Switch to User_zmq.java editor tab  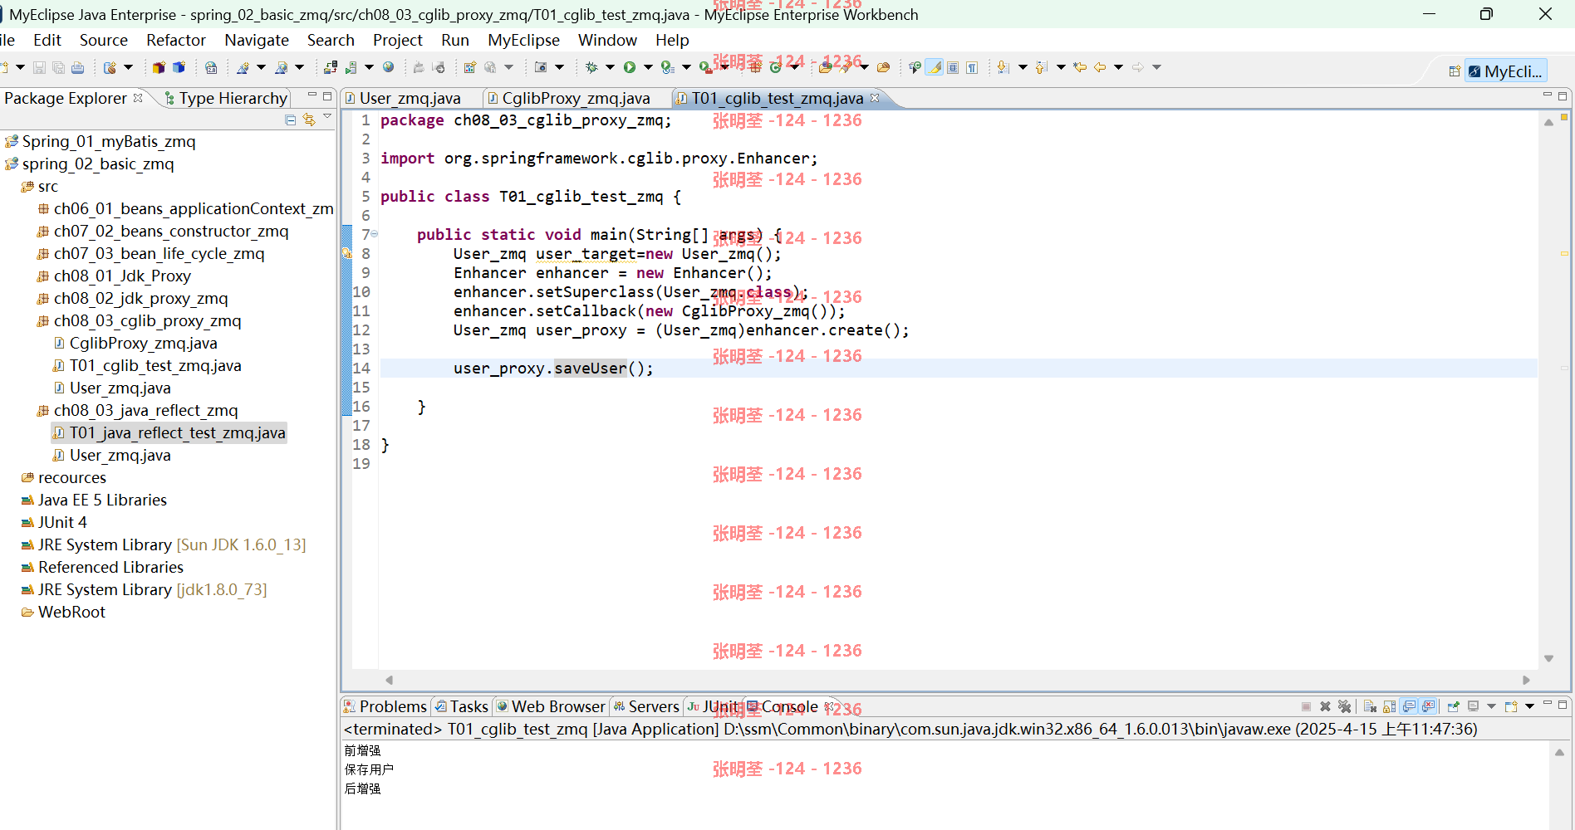tap(403, 98)
